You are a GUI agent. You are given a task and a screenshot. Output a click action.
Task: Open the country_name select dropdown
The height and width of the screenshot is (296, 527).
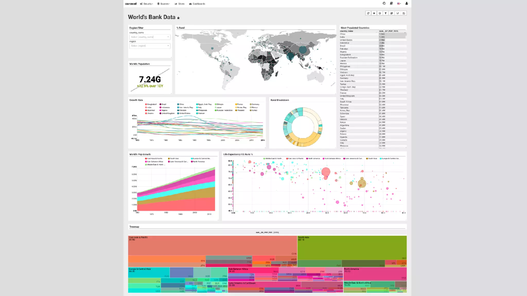click(150, 37)
